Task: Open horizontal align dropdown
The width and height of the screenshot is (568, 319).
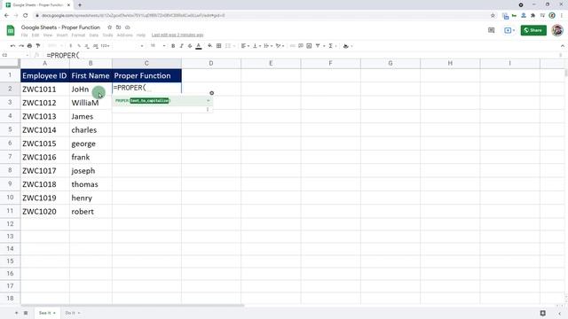Action: point(245,46)
